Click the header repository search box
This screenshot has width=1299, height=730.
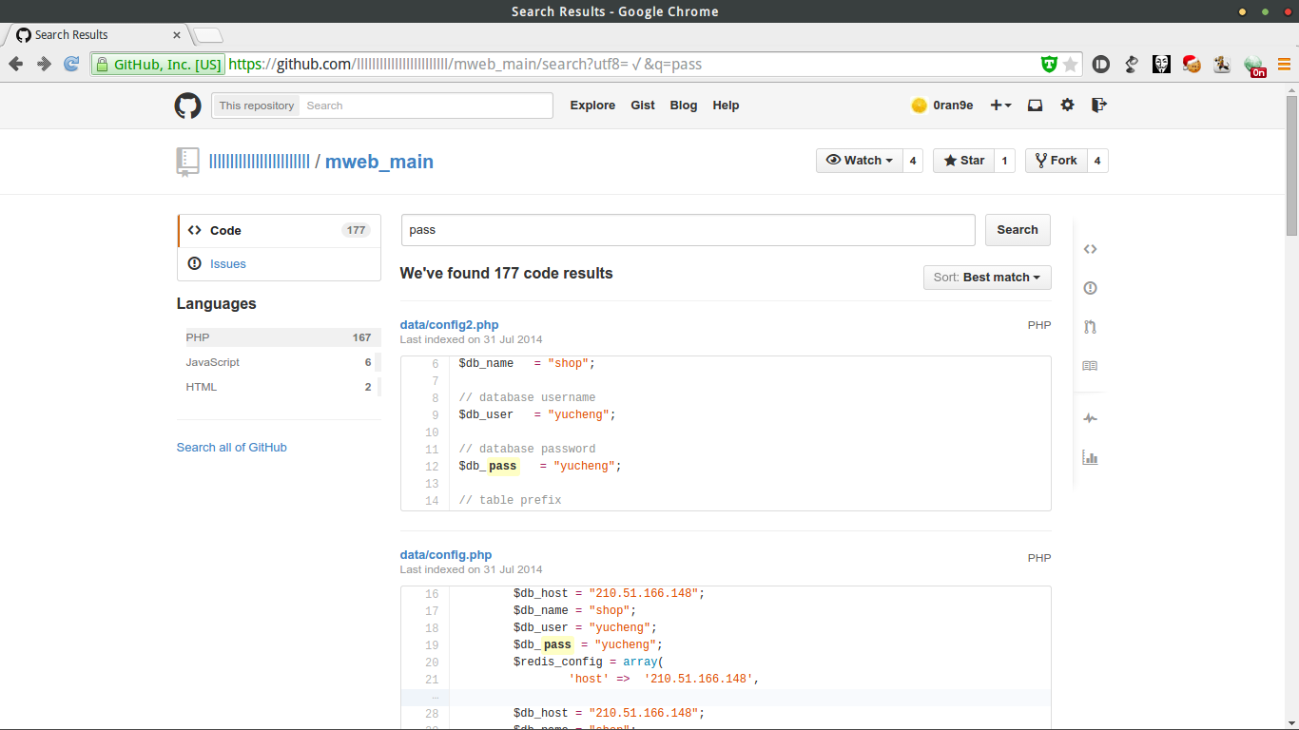(x=425, y=106)
